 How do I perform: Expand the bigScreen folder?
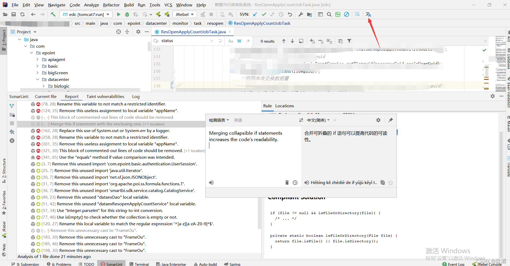[37, 73]
